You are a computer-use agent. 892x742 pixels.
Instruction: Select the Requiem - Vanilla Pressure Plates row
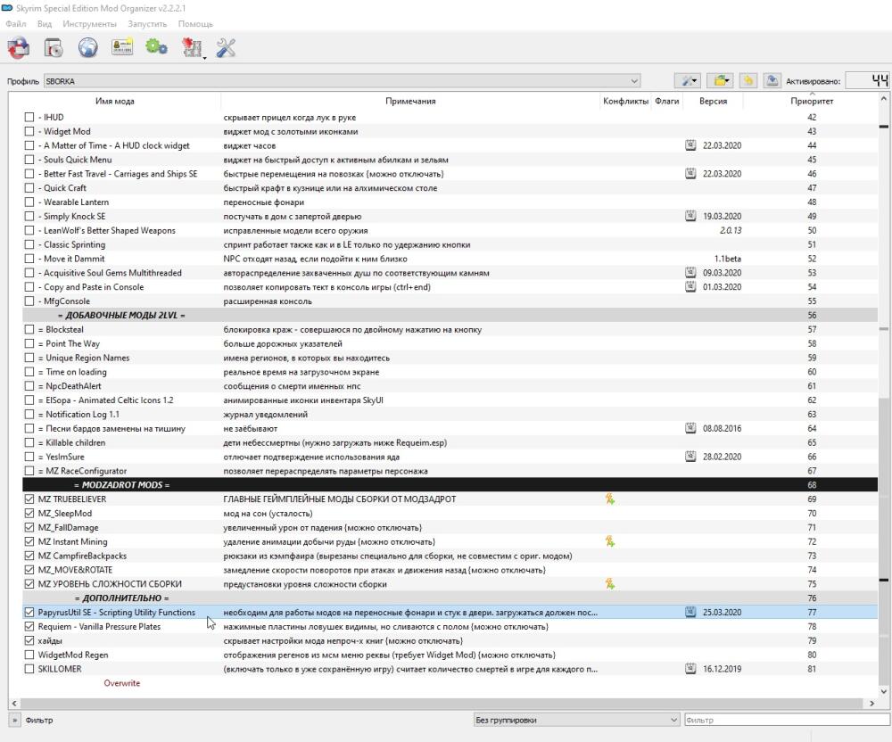pos(450,627)
